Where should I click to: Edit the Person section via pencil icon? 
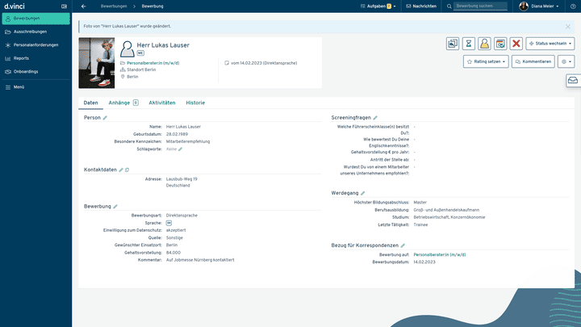[105, 118]
